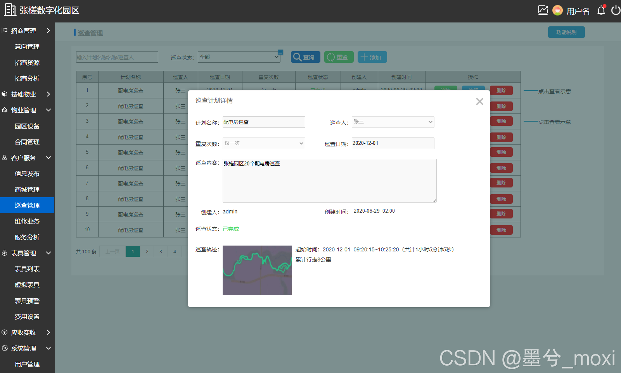The image size is (621, 373).
Task: Open 合同管理 menu item
Action: [27, 142]
